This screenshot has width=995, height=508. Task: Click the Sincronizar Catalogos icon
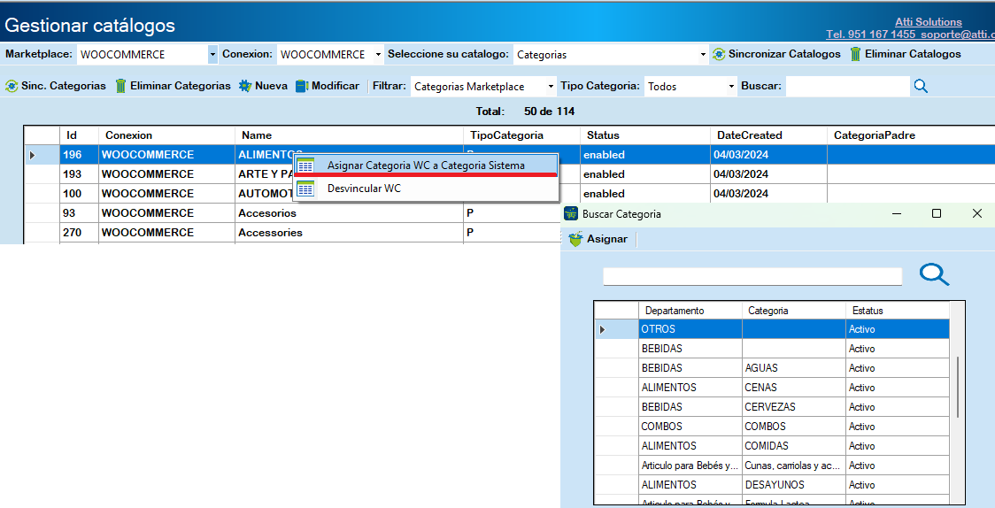click(719, 54)
